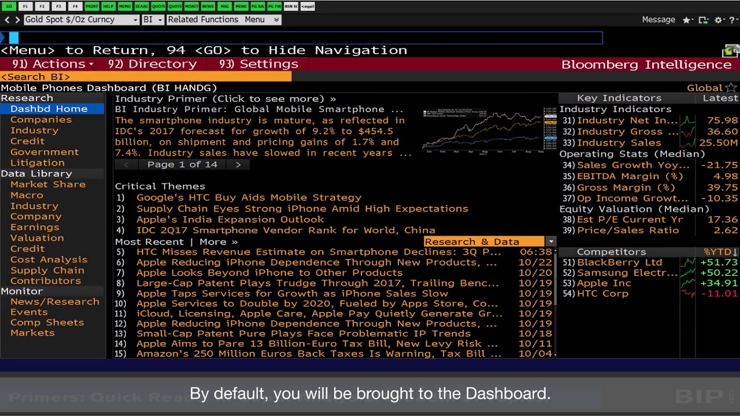740x416 pixels.
Task: Click the green arrow pop-out window icon
Action: [x=731, y=51]
